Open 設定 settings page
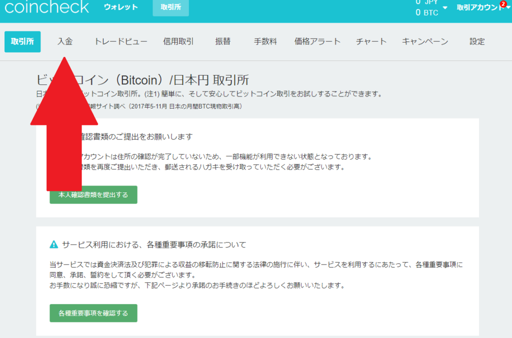512x338 pixels. click(x=477, y=41)
